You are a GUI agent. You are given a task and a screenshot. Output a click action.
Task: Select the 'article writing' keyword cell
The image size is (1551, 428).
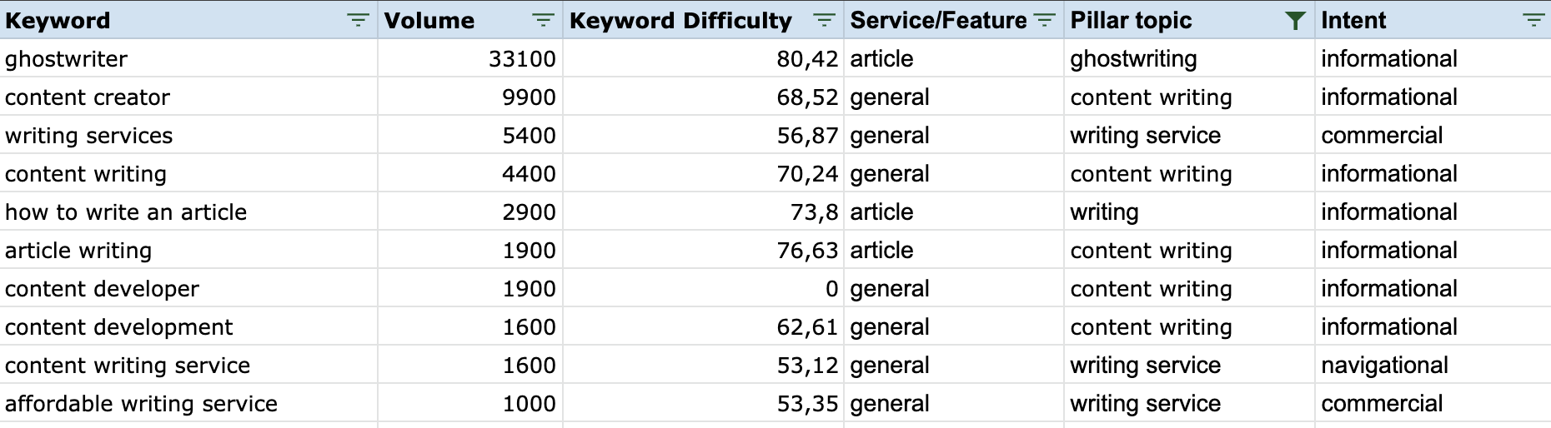click(x=188, y=250)
